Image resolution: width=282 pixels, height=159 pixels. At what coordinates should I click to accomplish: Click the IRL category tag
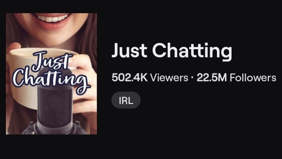click(126, 100)
